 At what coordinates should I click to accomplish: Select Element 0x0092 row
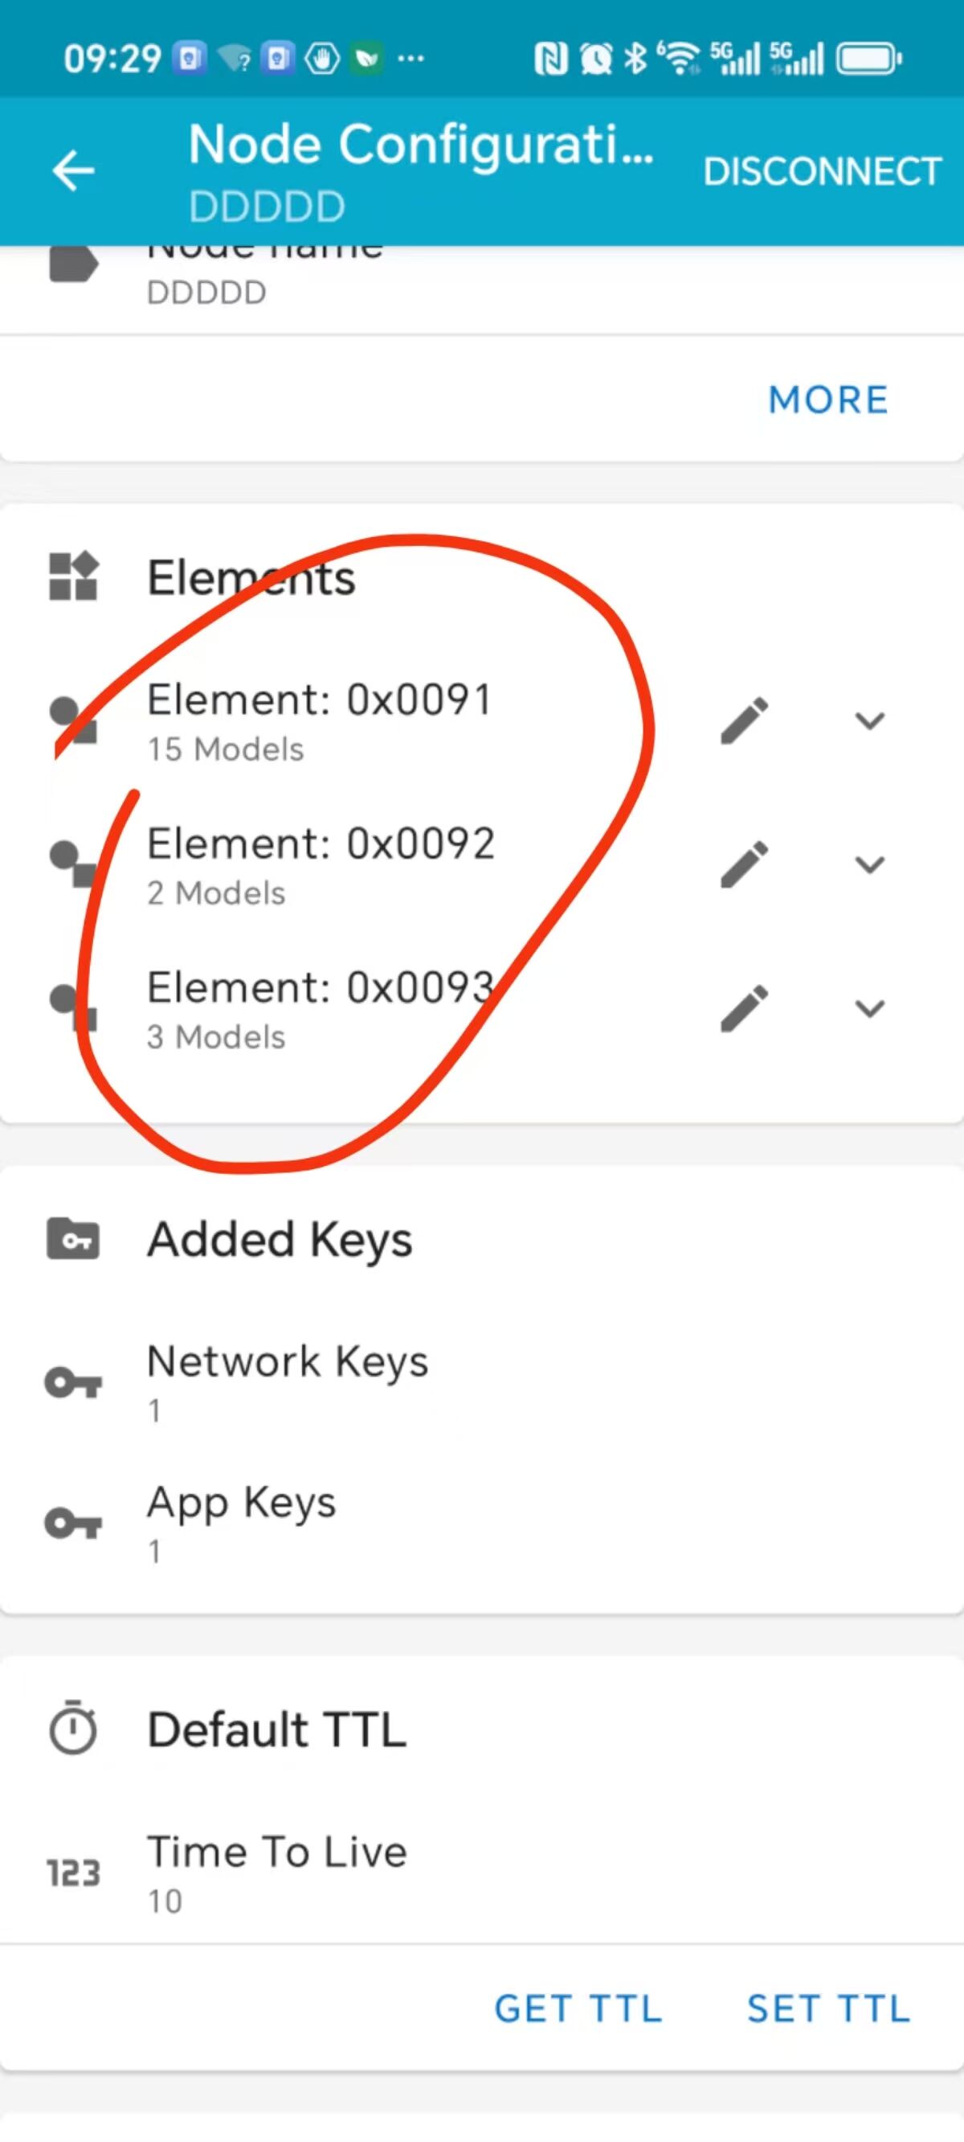pyautogui.click(x=482, y=865)
